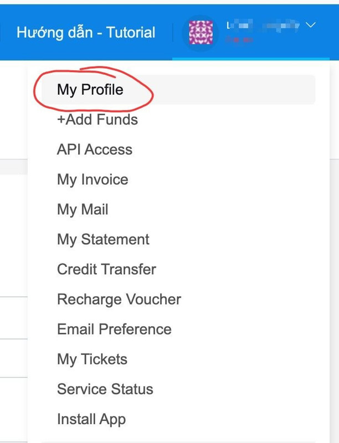The width and height of the screenshot is (339, 443).
Task: Select Recharge Voucher item
Action: pos(119,299)
